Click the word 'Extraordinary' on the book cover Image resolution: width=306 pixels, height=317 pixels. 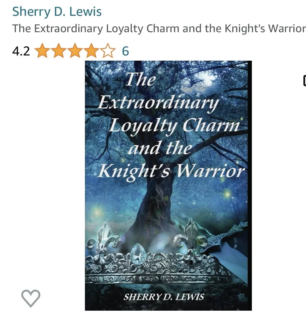point(158,103)
